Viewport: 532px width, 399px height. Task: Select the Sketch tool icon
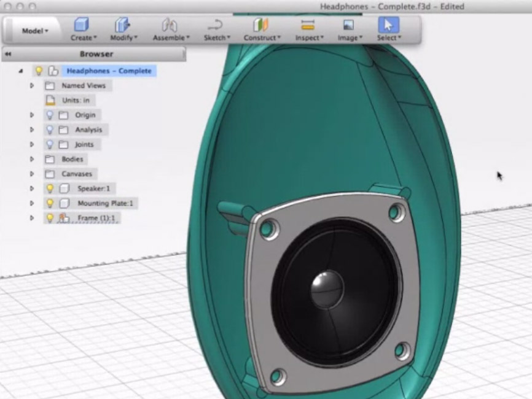216,26
